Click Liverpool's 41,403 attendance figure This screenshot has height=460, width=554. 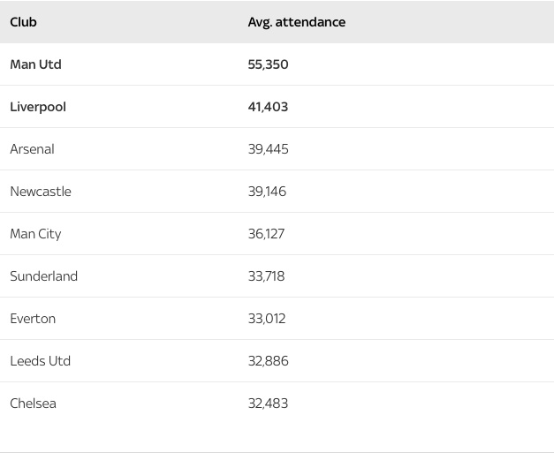268,107
